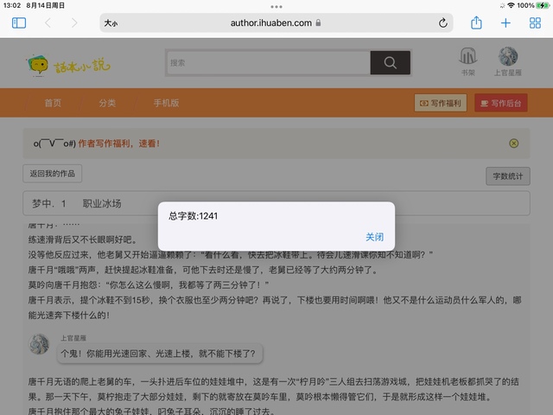Open the Safari share sheet
This screenshot has height=415, width=553.
pos(476,23)
